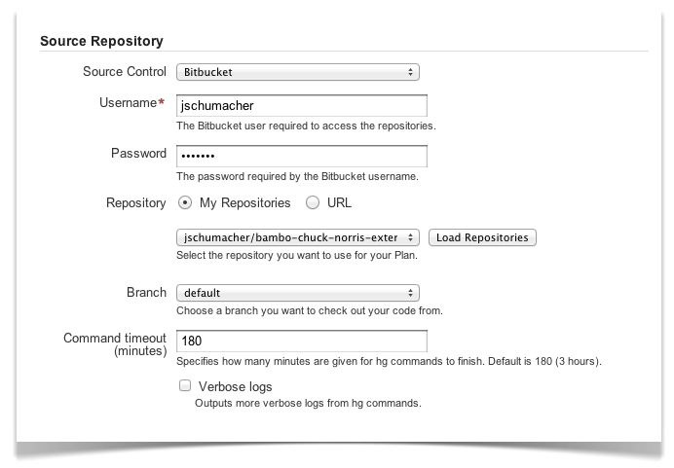
Task: Click the stepper arrows on Source Control select
Action: [x=410, y=72]
